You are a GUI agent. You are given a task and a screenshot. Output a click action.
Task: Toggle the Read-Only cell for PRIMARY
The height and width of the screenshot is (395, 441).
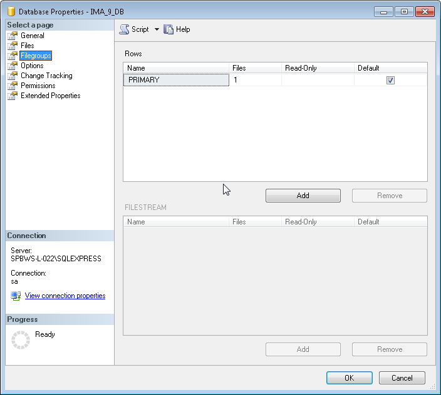pos(318,80)
